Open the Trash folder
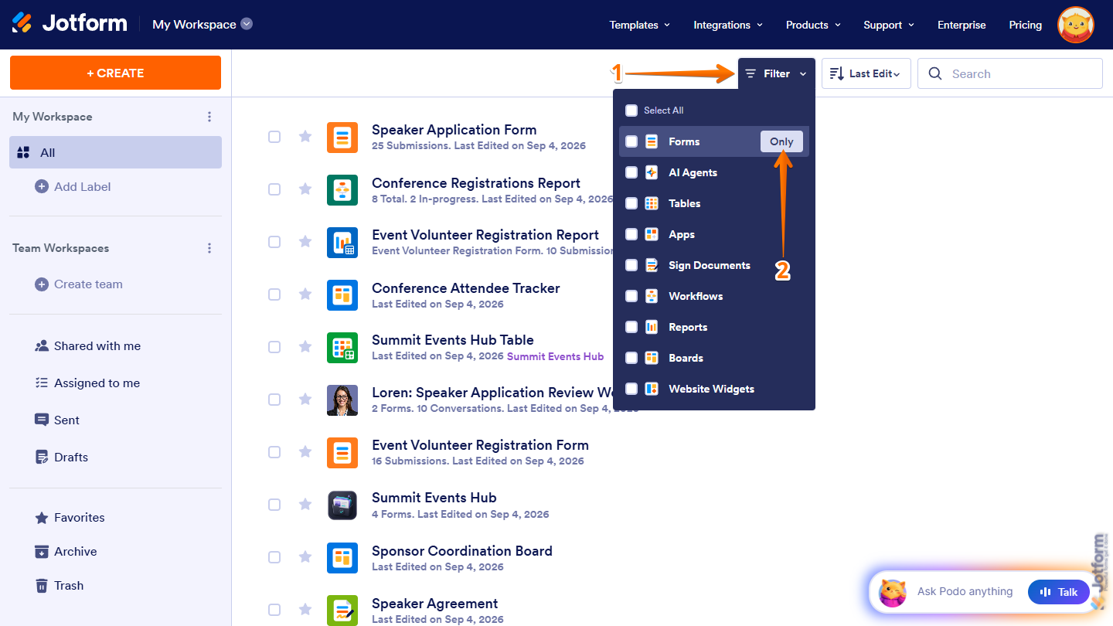 (59, 586)
